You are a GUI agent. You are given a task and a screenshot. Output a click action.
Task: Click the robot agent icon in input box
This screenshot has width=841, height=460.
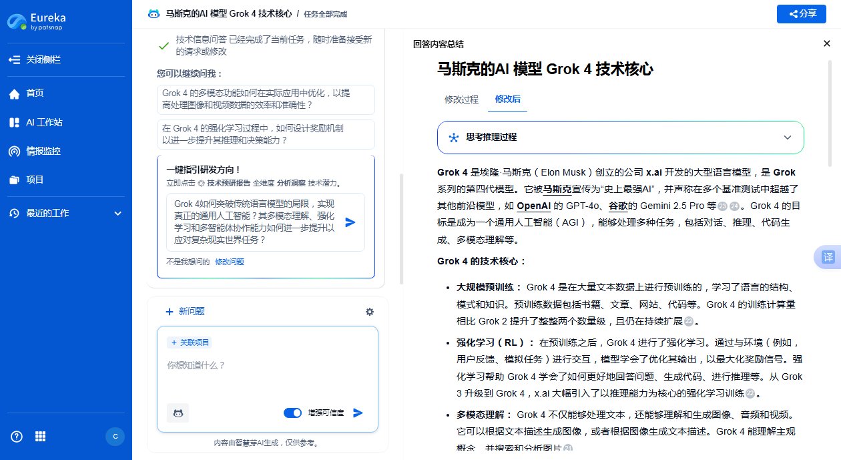point(178,413)
